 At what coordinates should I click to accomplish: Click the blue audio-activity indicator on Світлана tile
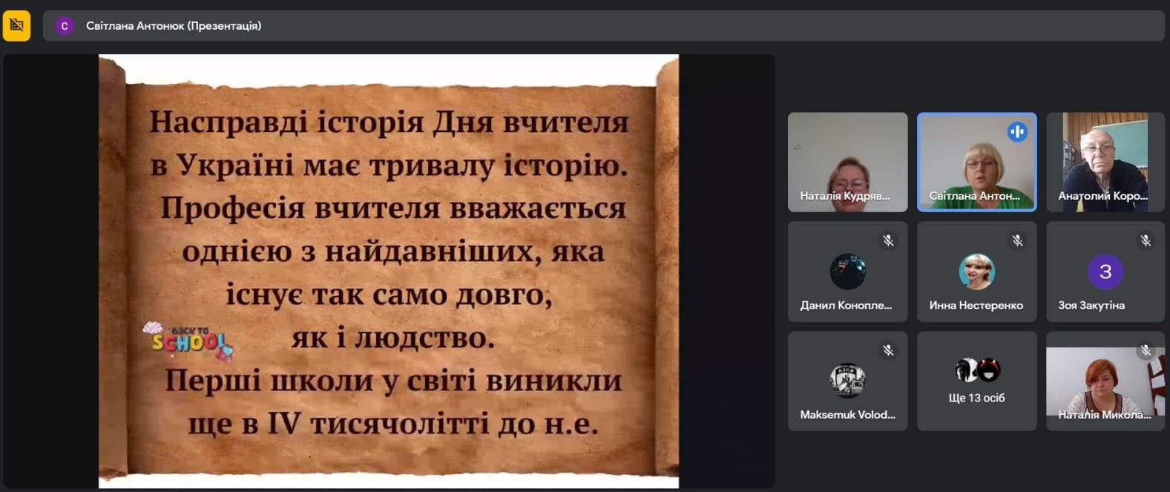tap(1017, 132)
